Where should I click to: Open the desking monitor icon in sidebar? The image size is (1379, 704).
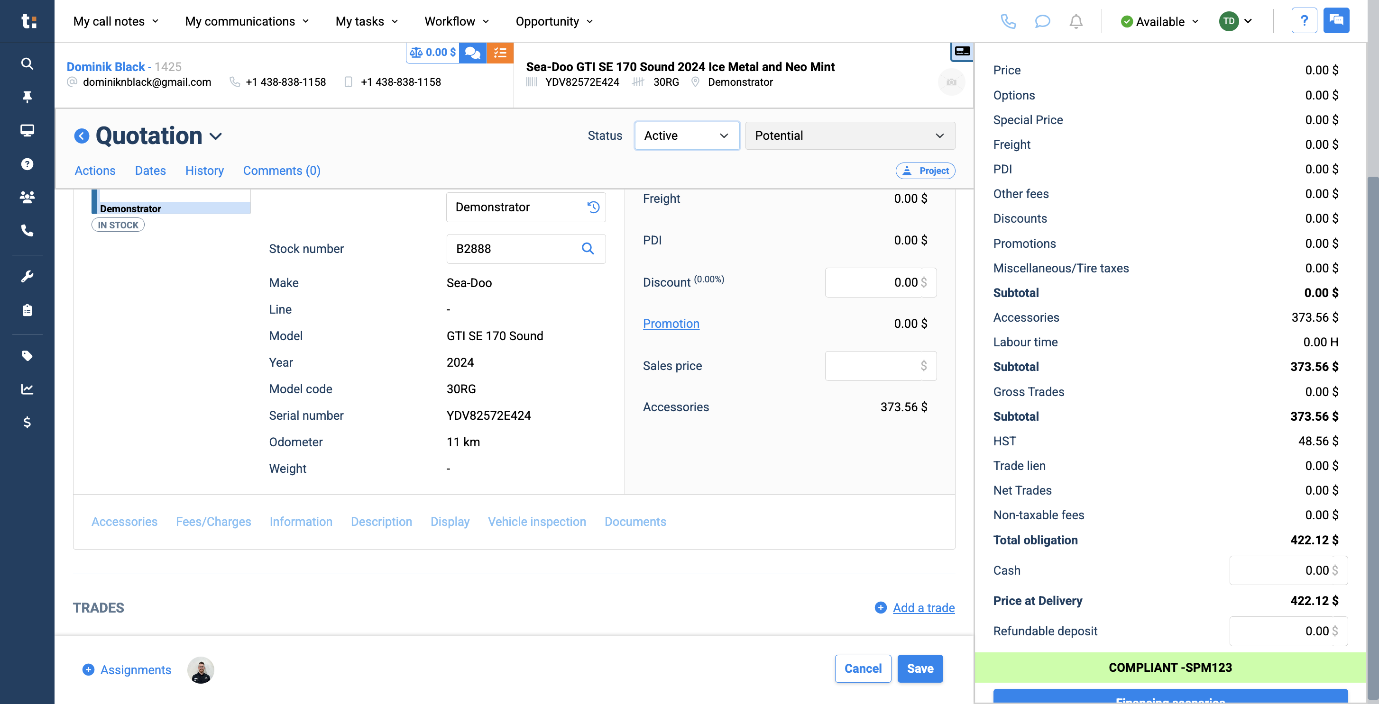[x=27, y=130]
